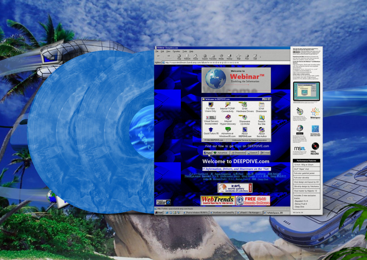Image resolution: width=367 pixels, height=260 pixels.
Task: Expand the toolbar overflow arrow after Edit
Action: (261, 57)
